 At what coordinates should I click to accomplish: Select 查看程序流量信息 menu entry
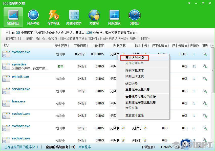point(138,89)
